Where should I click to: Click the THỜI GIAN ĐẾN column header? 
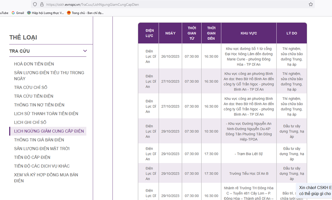tap(211, 33)
